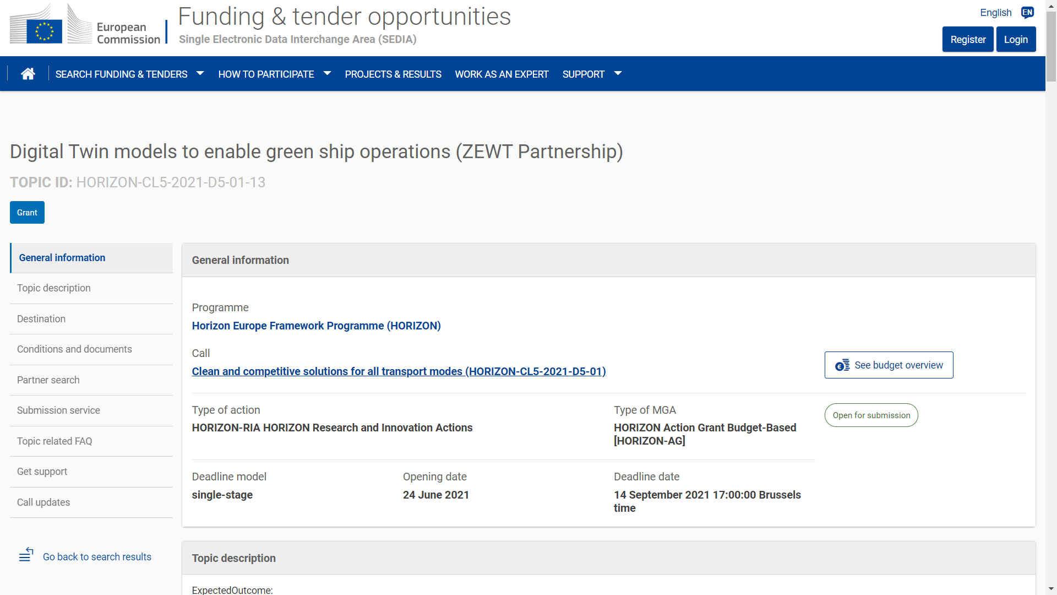Click the go-back list icon
The width and height of the screenshot is (1057, 595).
[26, 555]
